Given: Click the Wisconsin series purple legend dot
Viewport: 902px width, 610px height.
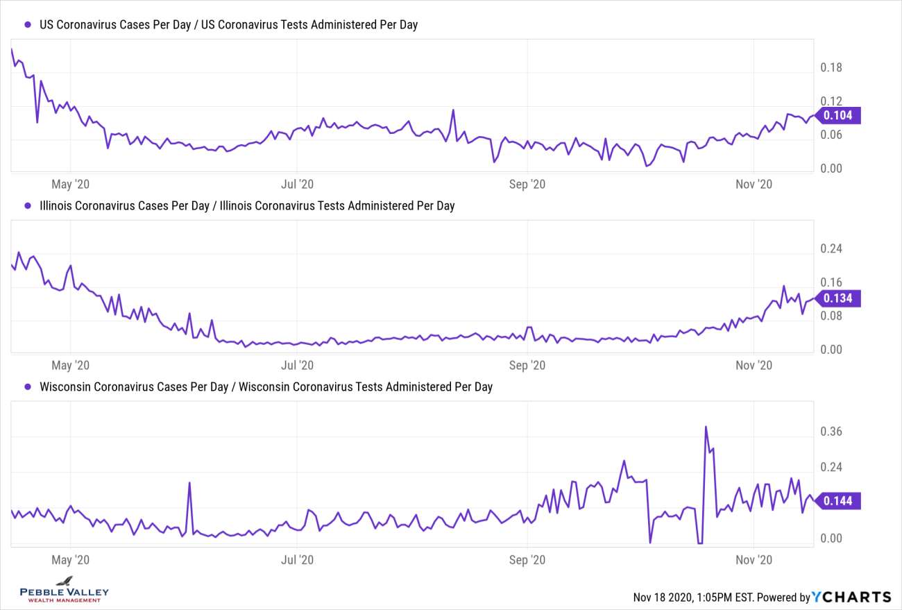Looking at the screenshot, I should (28, 387).
